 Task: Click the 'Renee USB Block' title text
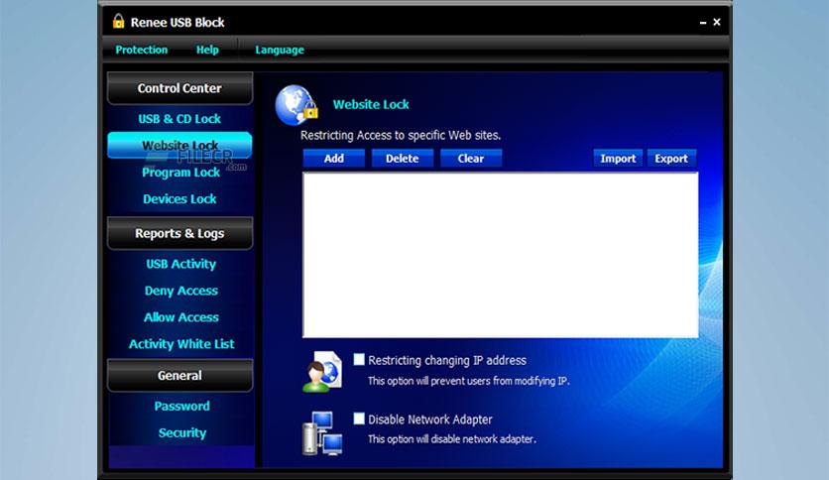click(178, 22)
